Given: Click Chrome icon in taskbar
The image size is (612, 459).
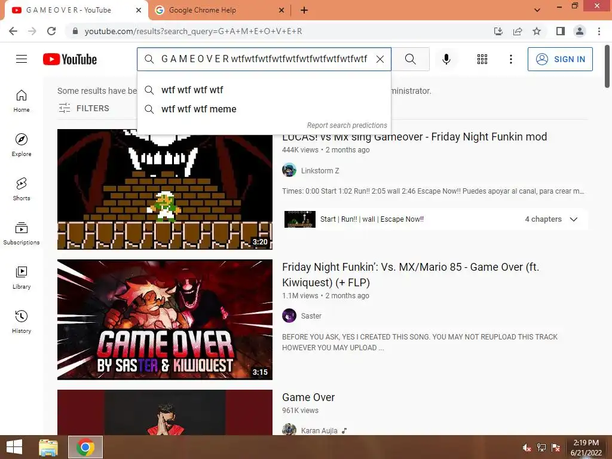Looking at the screenshot, I should tap(85, 447).
